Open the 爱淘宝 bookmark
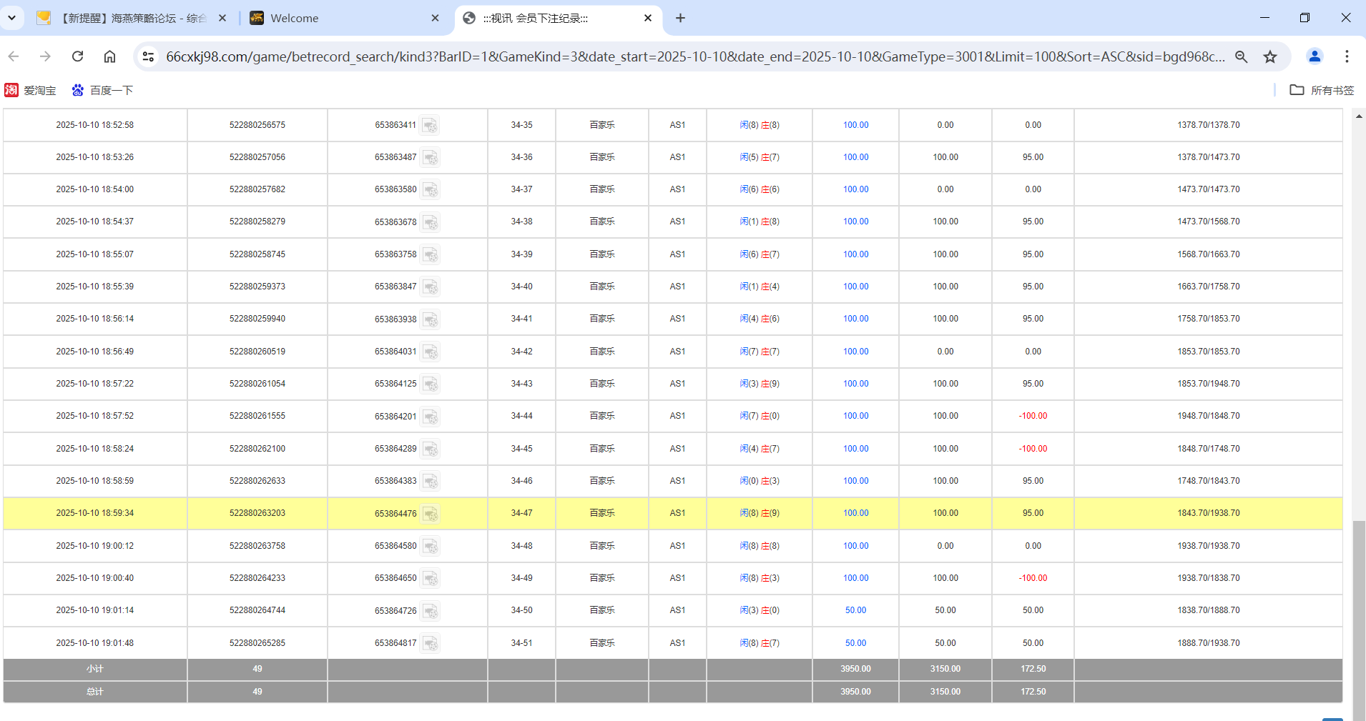The image size is (1366, 721). (x=31, y=90)
